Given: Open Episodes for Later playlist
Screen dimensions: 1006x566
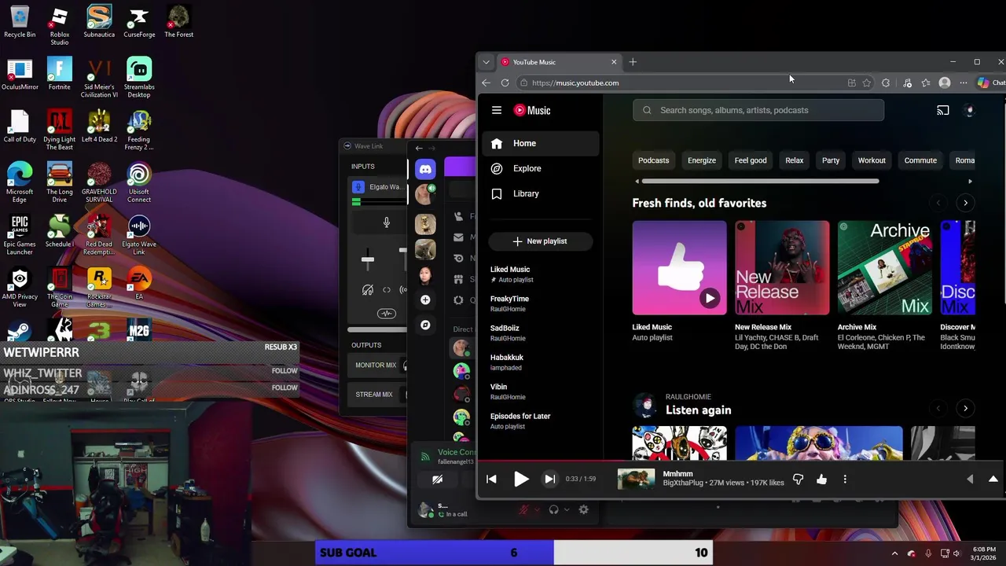Looking at the screenshot, I should [x=541, y=421].
